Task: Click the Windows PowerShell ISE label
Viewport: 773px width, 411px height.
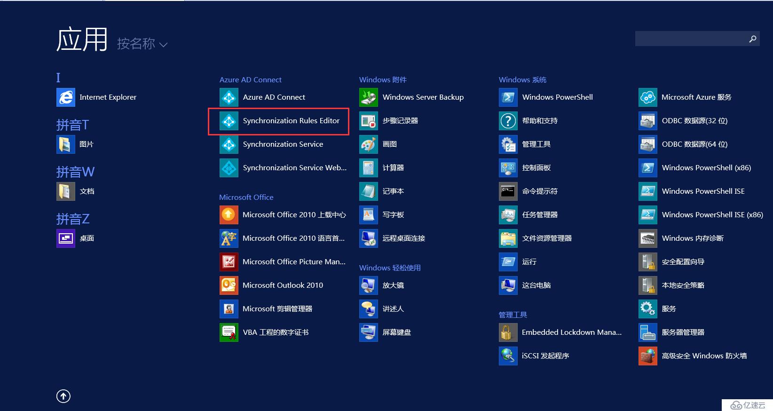Action: coord(703,191)
